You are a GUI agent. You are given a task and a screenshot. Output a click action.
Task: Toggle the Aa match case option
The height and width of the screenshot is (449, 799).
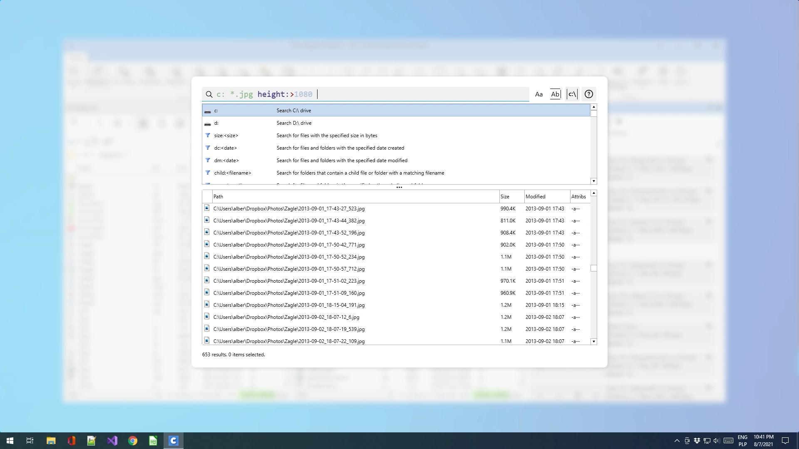[538, 94]
